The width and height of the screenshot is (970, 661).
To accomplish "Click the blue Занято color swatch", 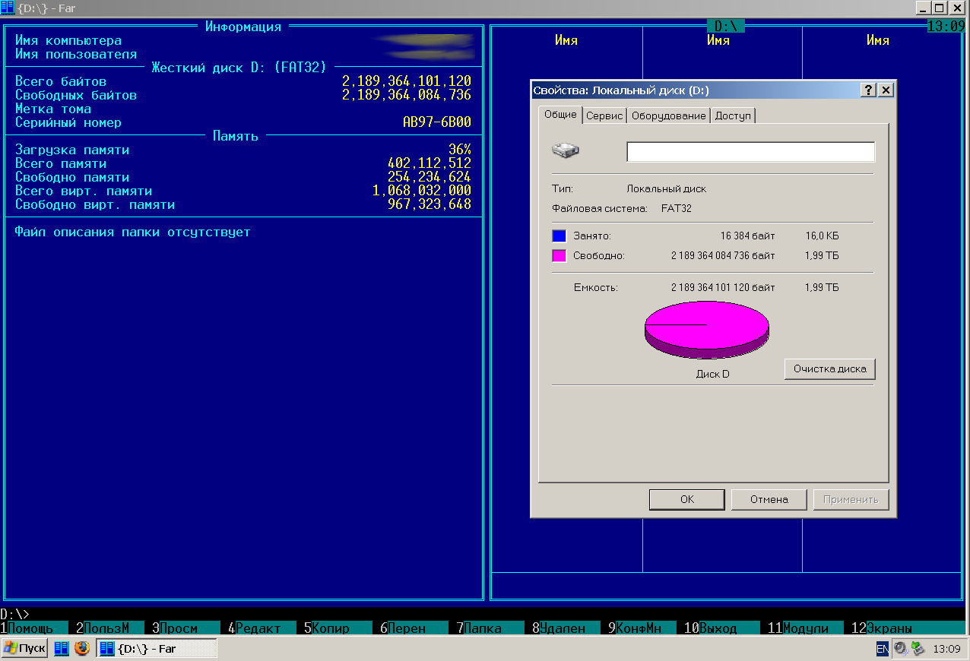I will [559, 236].
